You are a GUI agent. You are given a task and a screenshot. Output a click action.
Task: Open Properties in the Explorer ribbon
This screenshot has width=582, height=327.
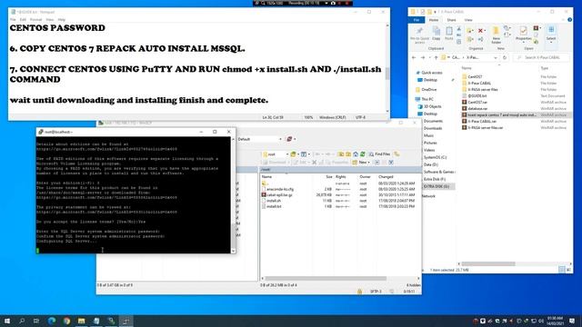523,34
